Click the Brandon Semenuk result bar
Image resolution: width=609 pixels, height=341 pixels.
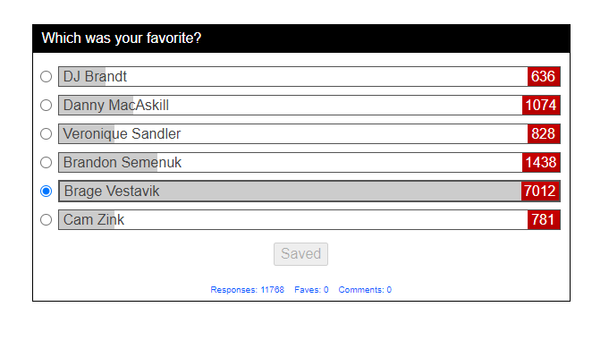pyautogui.click(x=309, y=163)
